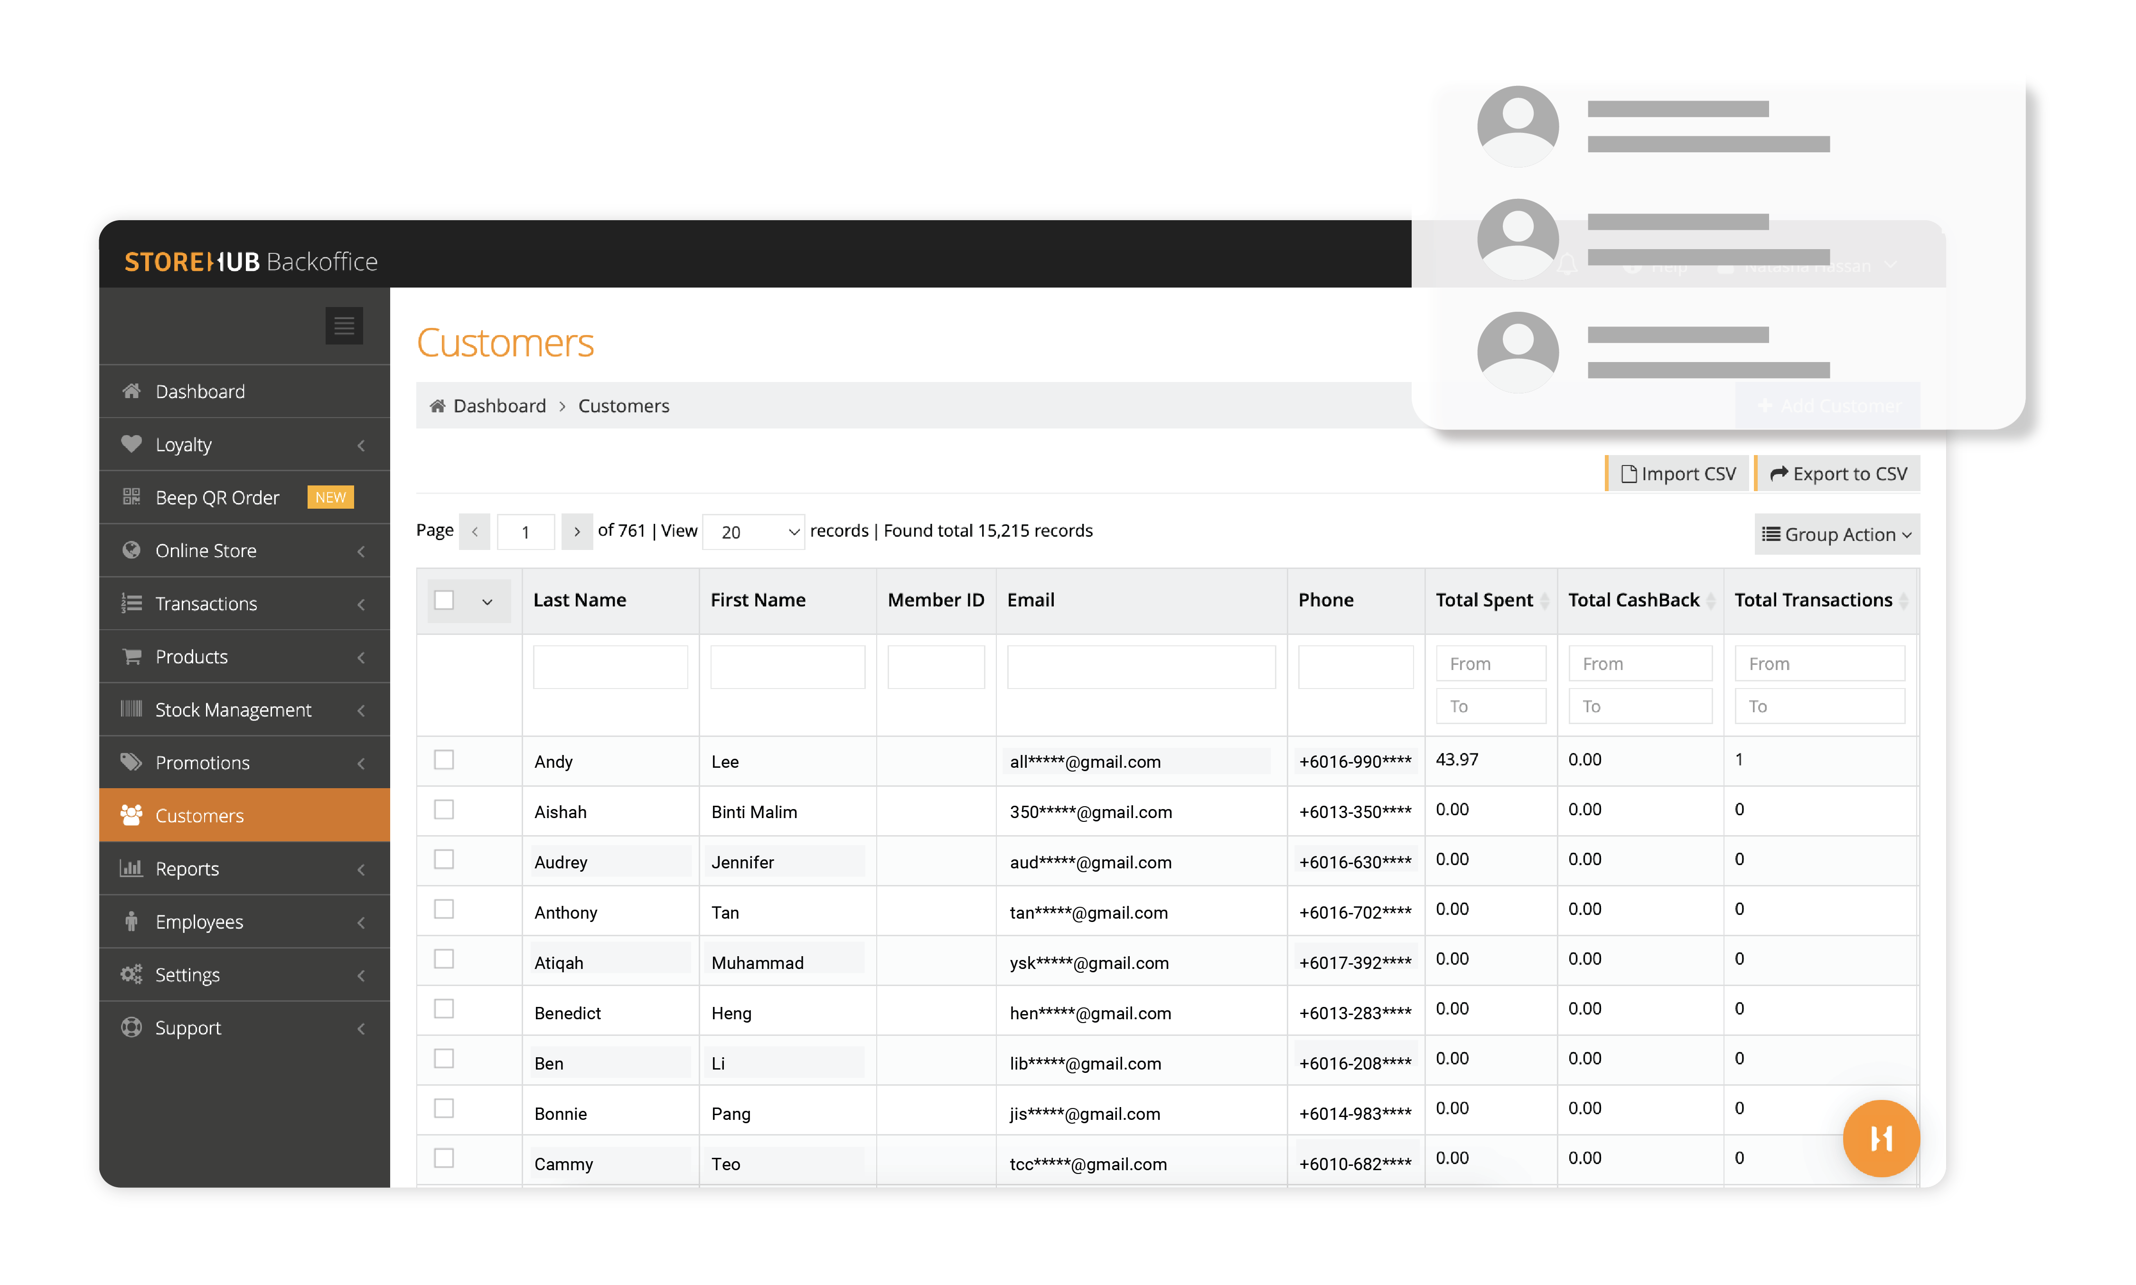Check the box for Benedict Heng
2136x1285 pixels.
[x=443, y=1008]
